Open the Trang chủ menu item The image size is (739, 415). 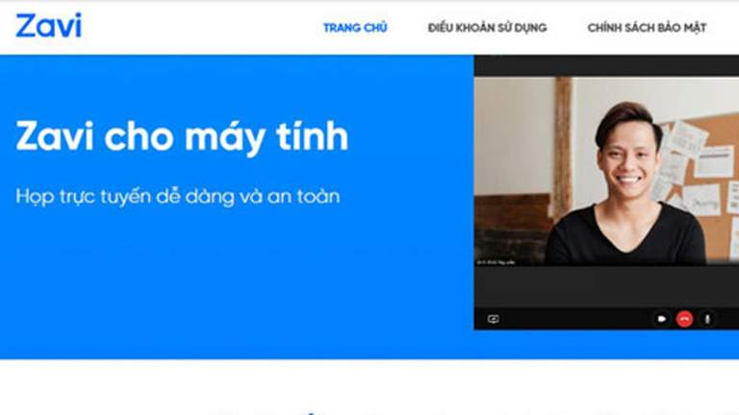(x=355, y=28)
